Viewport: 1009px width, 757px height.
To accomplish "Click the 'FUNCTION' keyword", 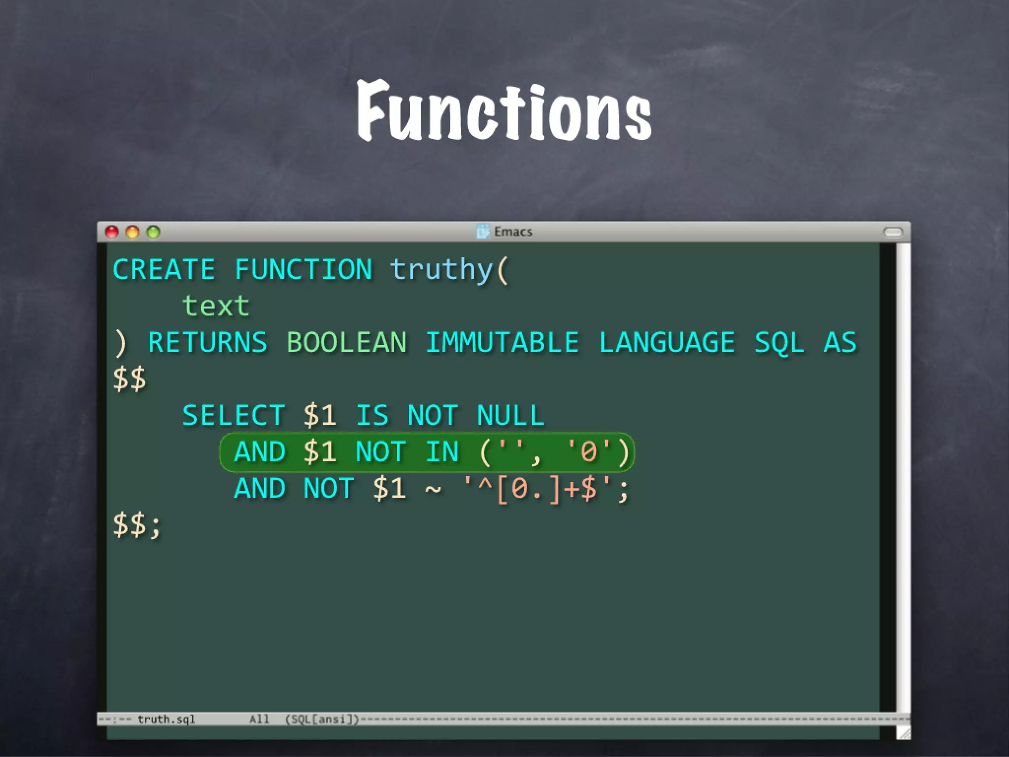I will [x=303, y=270].
